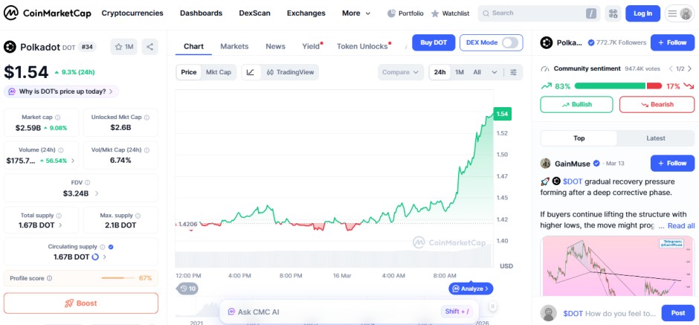Select Mkt Cap chart mode

pos(219,72)
